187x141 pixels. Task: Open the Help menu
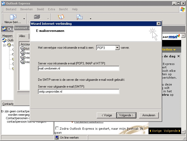pos(75,9)
